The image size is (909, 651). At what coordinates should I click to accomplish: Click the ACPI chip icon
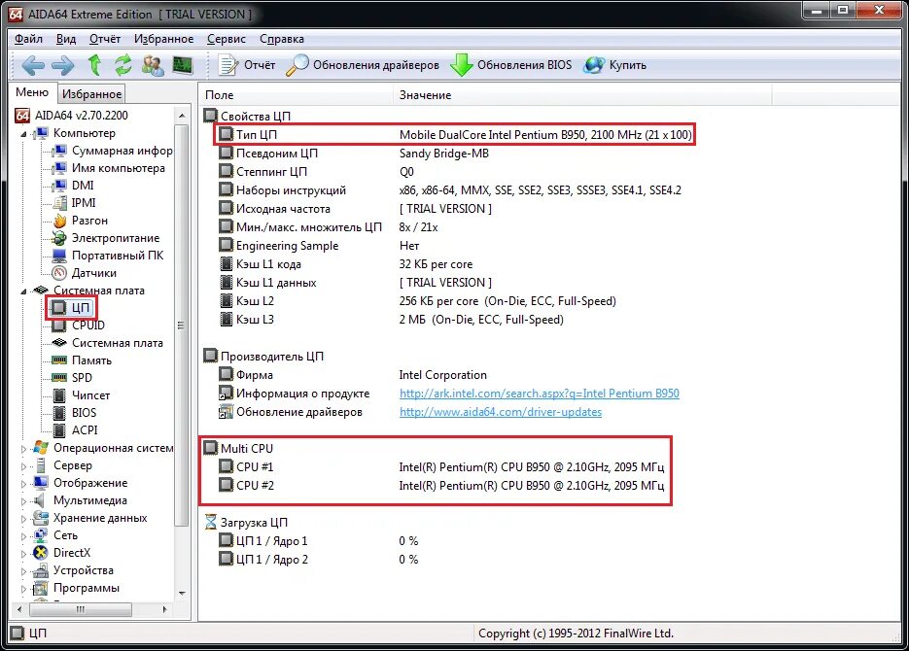point(59,430)
